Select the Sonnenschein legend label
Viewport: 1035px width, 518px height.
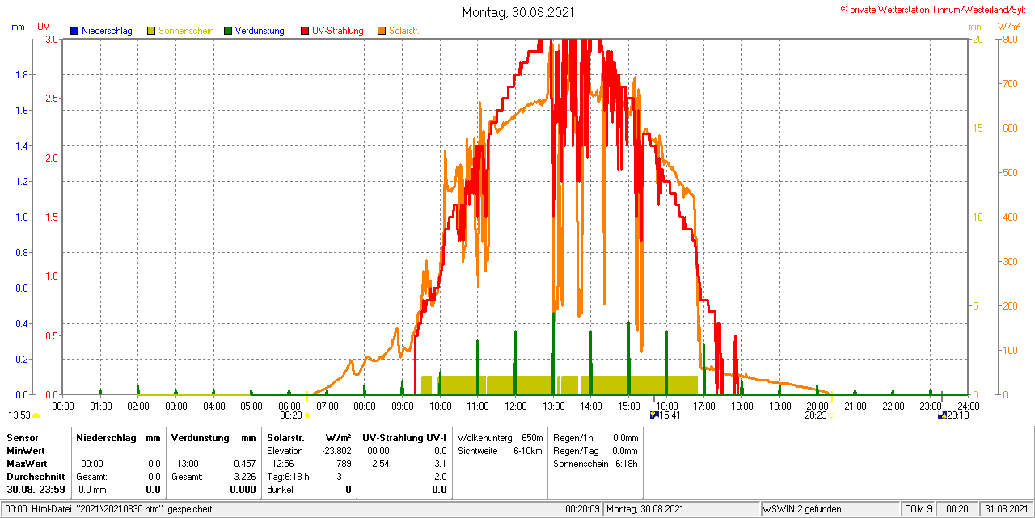click(x=186, y=31)
